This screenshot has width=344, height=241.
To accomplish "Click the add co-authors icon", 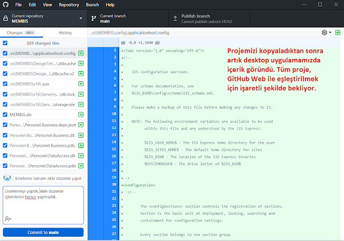I will (8, 218).
